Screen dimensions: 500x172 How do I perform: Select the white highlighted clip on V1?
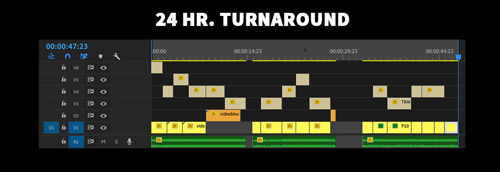451,127
